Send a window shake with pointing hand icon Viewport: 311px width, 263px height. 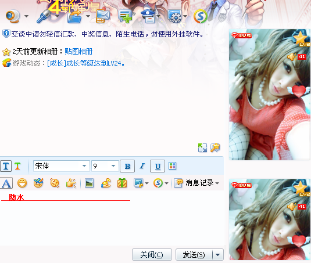71,183
